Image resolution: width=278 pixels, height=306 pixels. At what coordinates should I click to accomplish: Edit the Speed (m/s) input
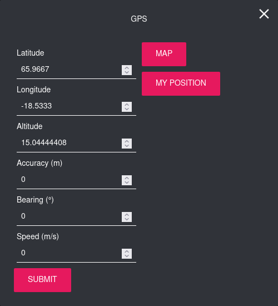pyautogui.click(x=76, y=253)
